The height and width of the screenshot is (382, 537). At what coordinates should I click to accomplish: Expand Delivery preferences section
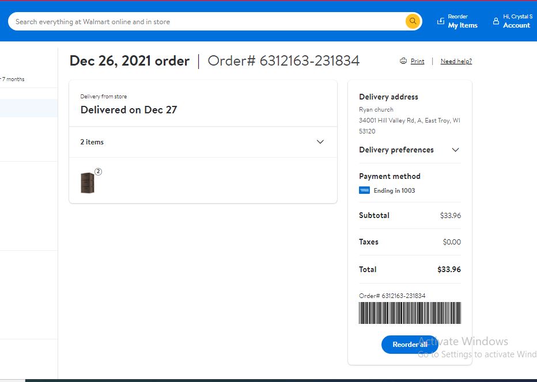pyautogui.click(x=410, y=150)
